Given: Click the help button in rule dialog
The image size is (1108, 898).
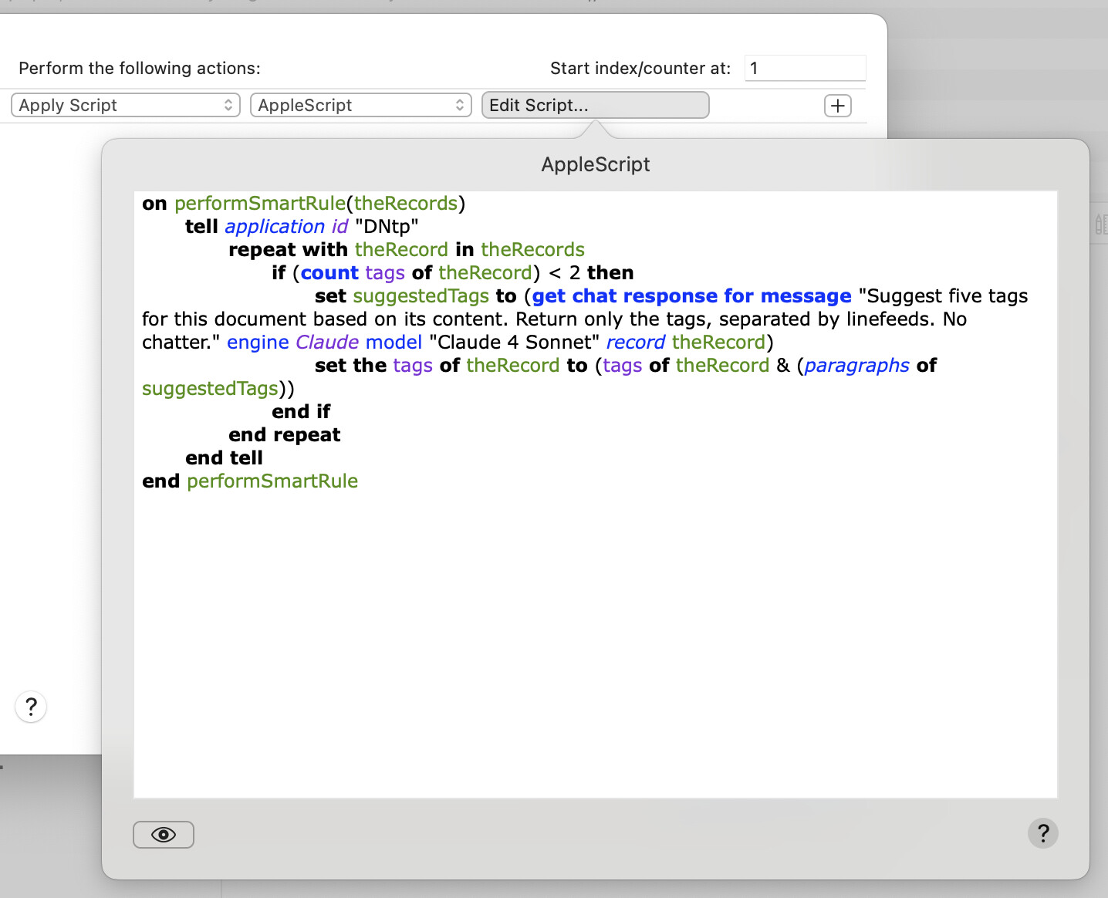Looking at the screenshot, I should (31, 707).
